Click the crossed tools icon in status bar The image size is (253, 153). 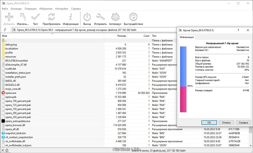pos(3,150)
